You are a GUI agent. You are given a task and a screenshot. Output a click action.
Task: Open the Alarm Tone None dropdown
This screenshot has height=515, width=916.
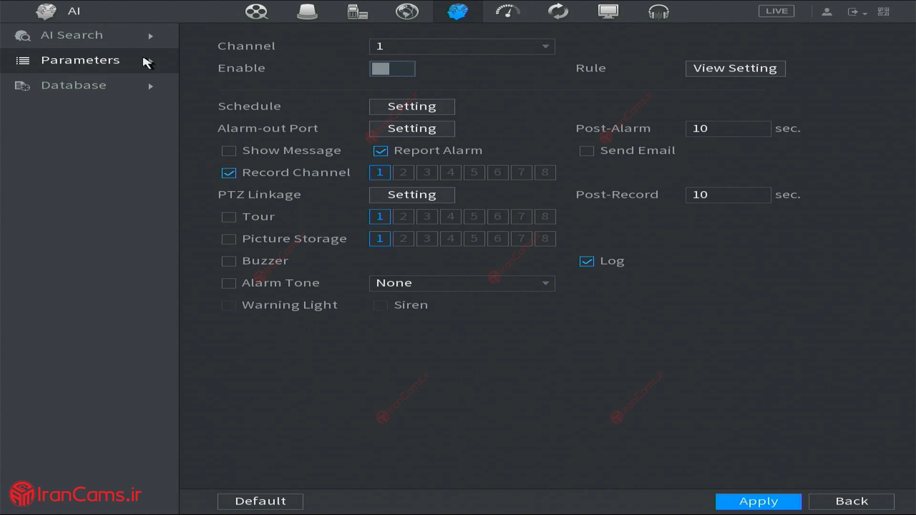(x=461, y=283)
